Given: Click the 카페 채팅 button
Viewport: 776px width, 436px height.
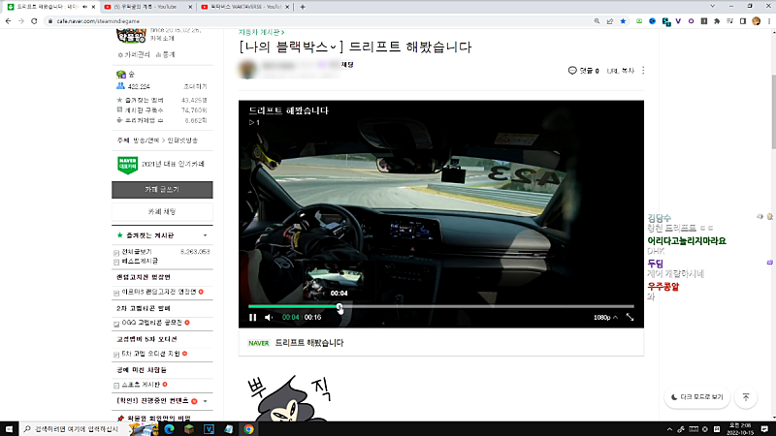Looking at the screenshot, I should click(162, 211).
